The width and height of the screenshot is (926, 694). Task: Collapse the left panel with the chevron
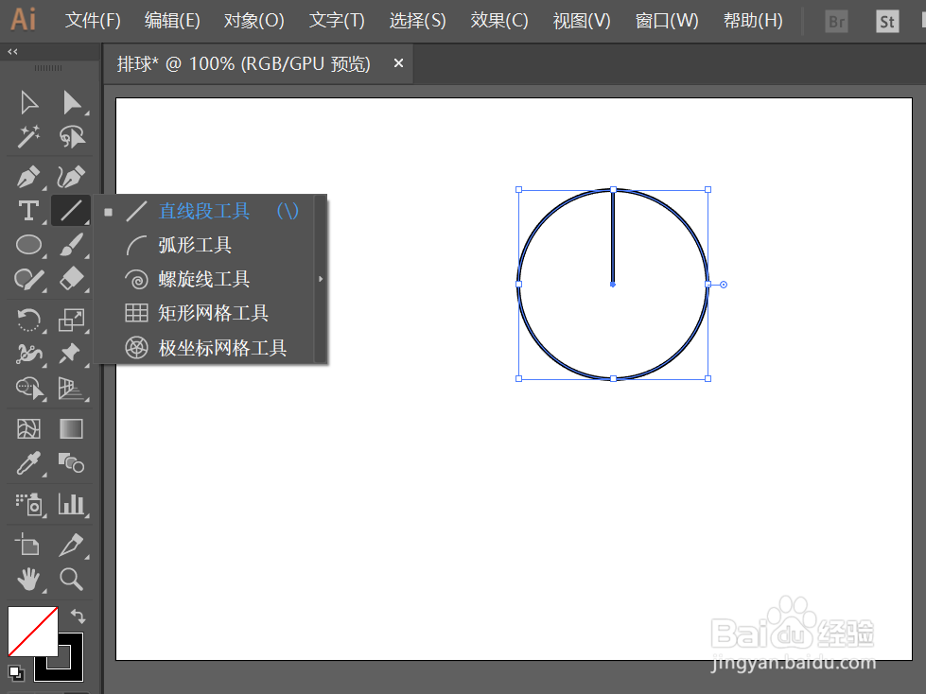(x=11, y=52)
